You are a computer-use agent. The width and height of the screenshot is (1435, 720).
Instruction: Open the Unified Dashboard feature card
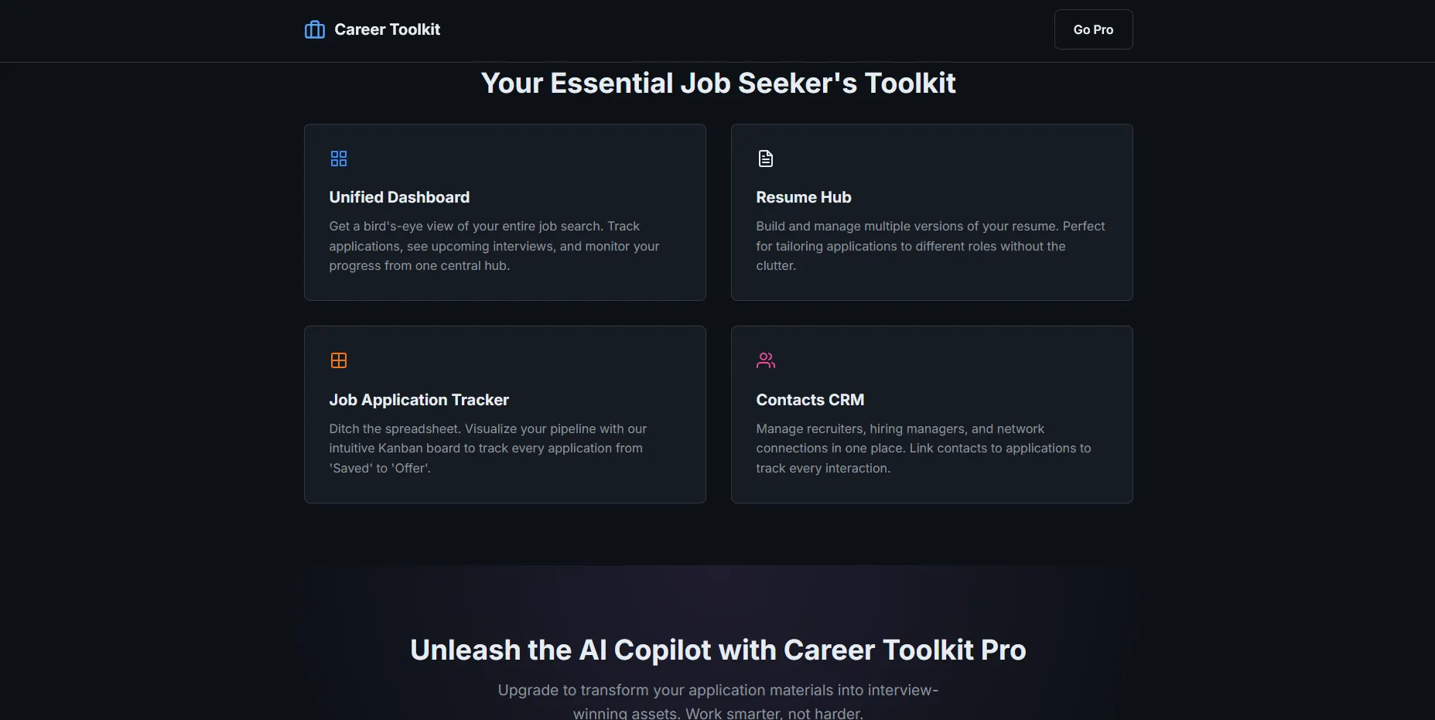pos(504,213)
